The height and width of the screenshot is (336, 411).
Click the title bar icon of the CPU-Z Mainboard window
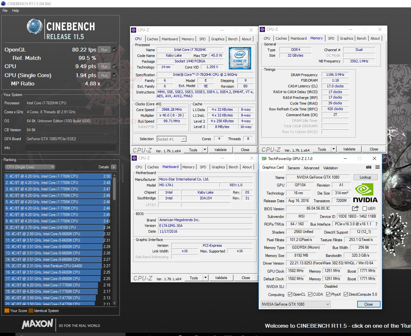pos(134,158)
